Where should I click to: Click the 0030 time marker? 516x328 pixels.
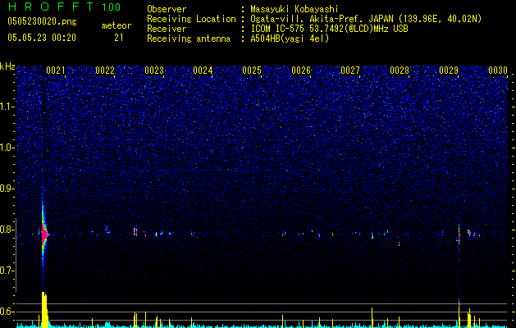tap(498, 71)
